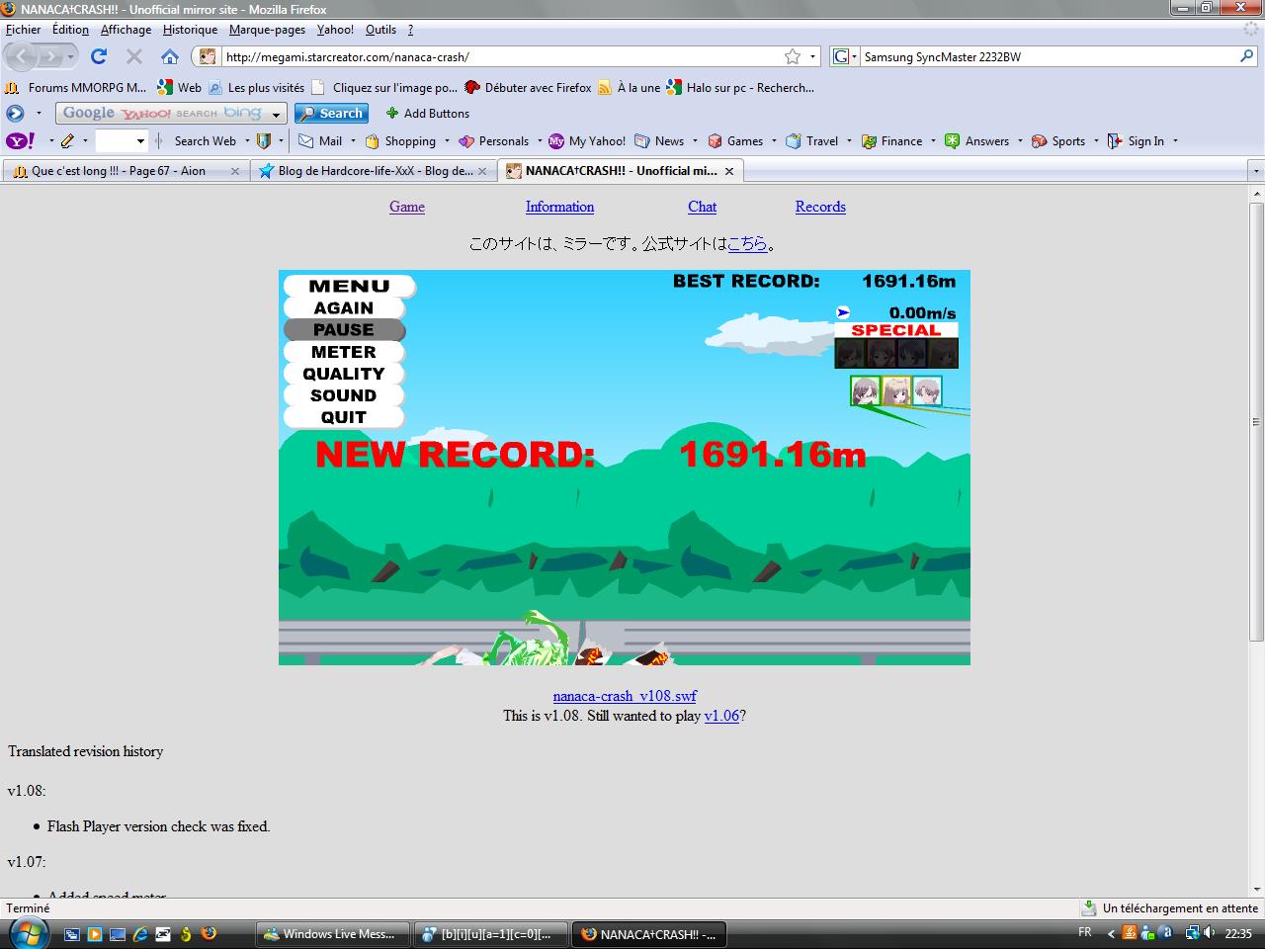Open My Yahoo! toolbar button
The height and width of the screenshot is (949, 1265).
click(x=587, y=141)
